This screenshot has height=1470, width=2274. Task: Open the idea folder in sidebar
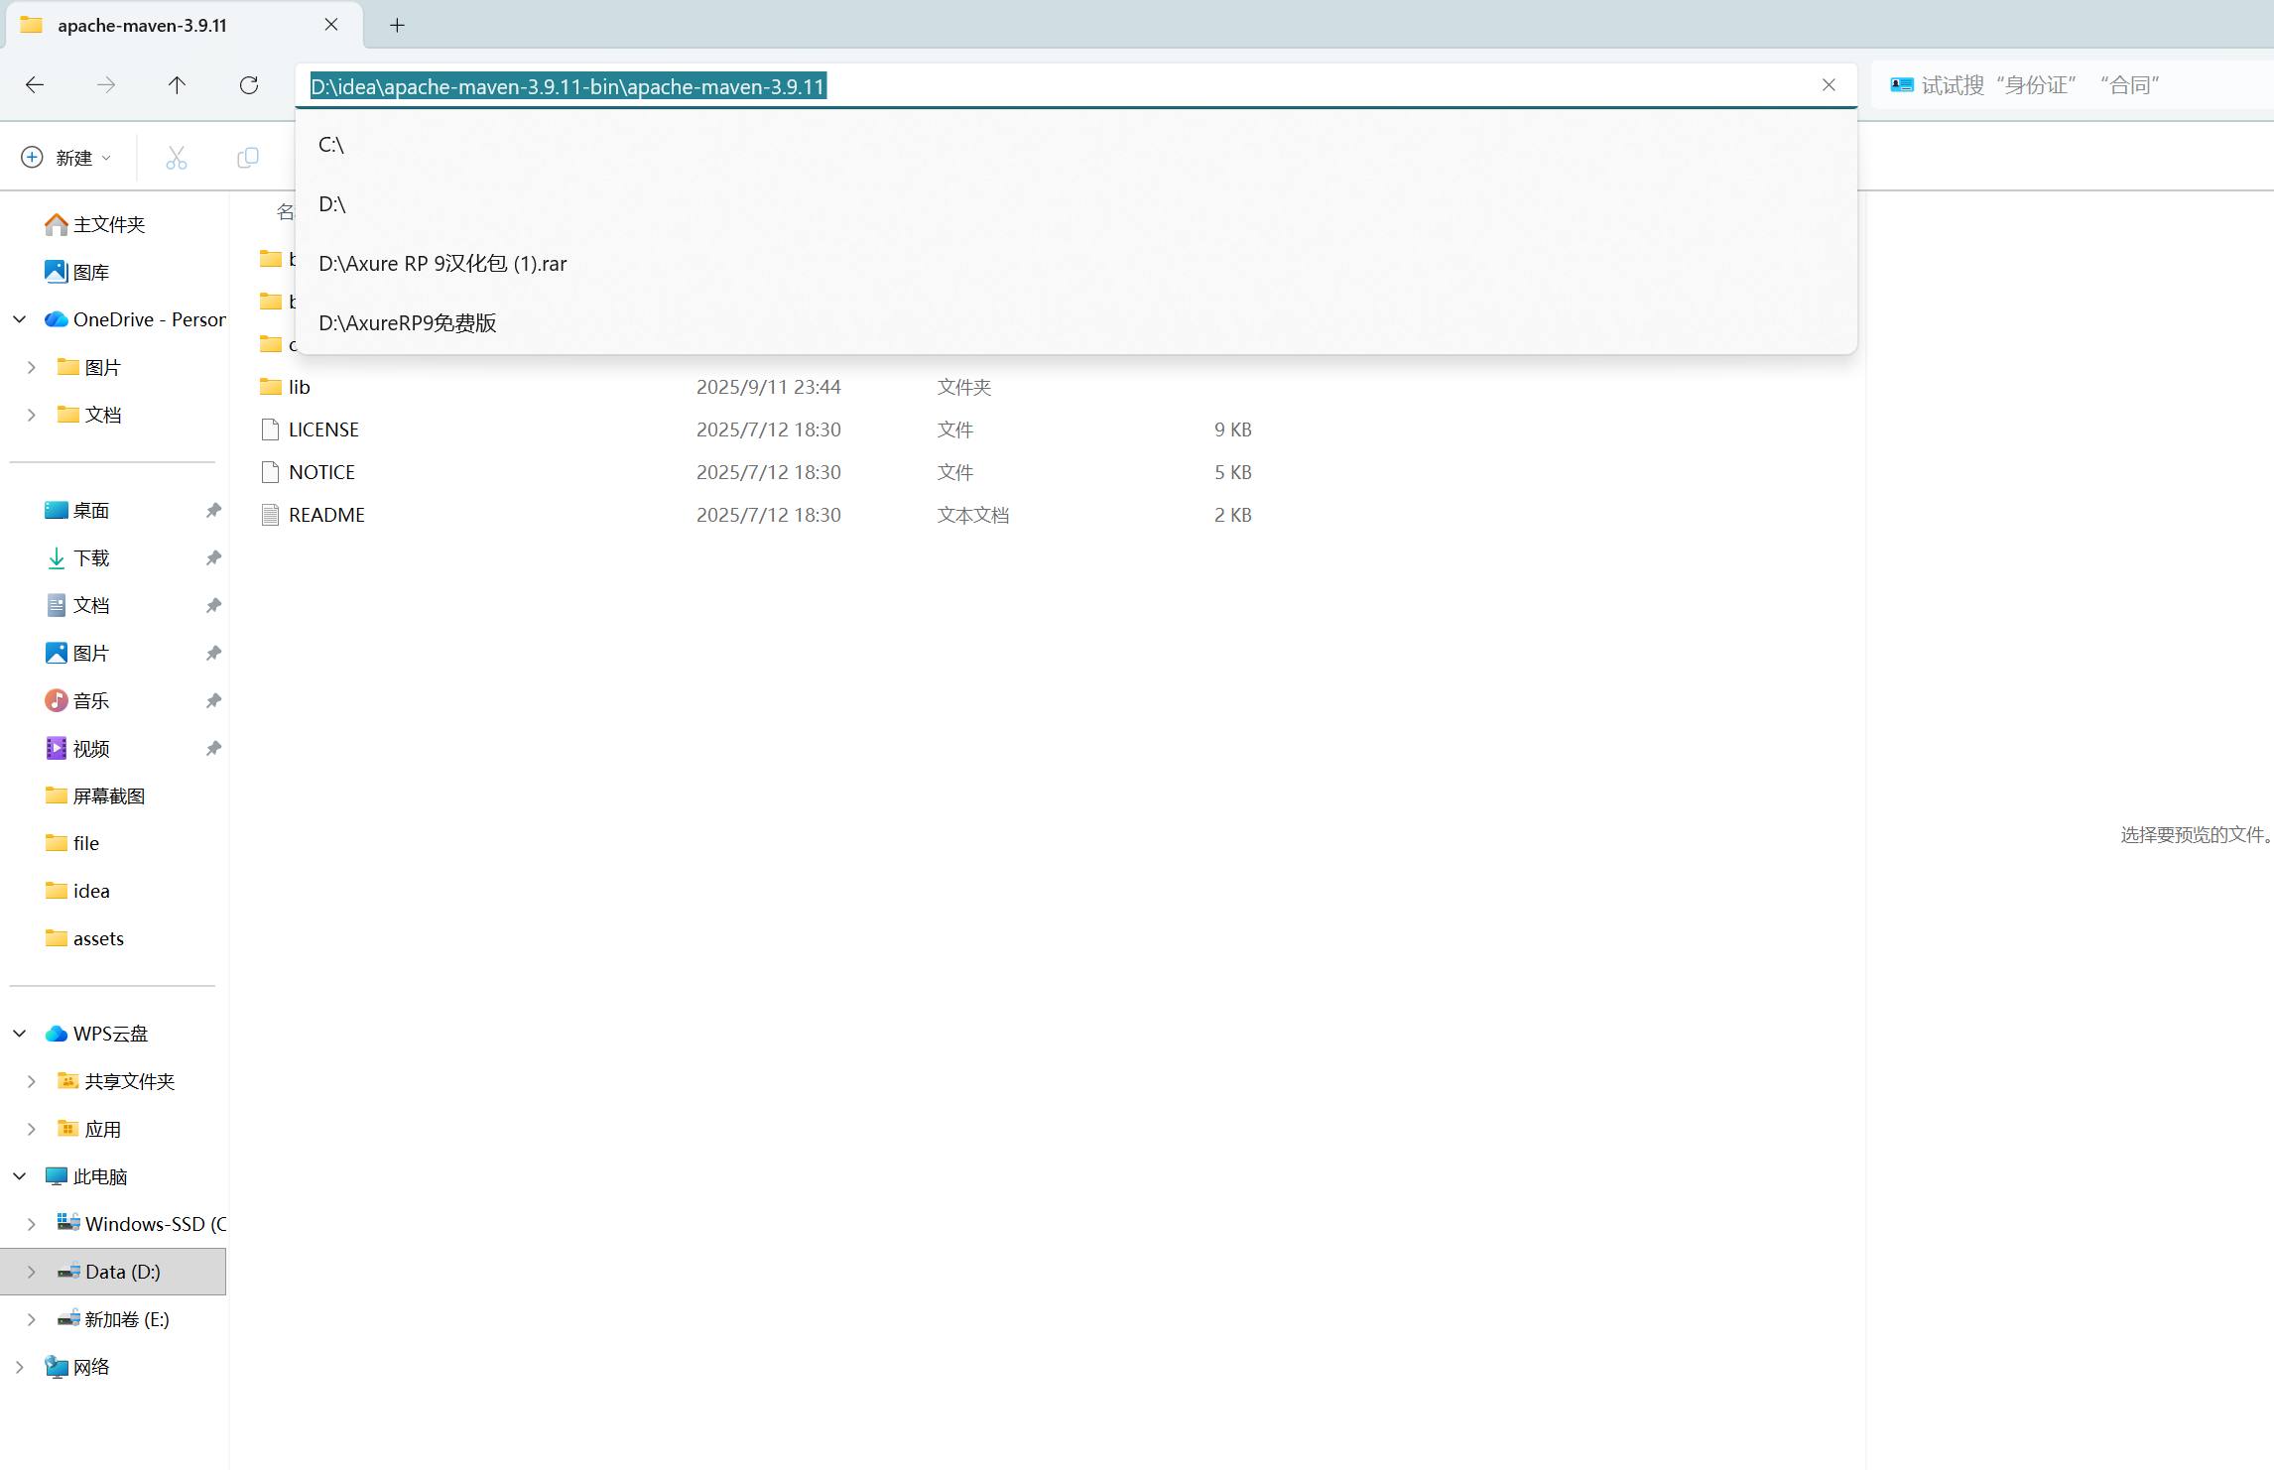tap(90, 891)
